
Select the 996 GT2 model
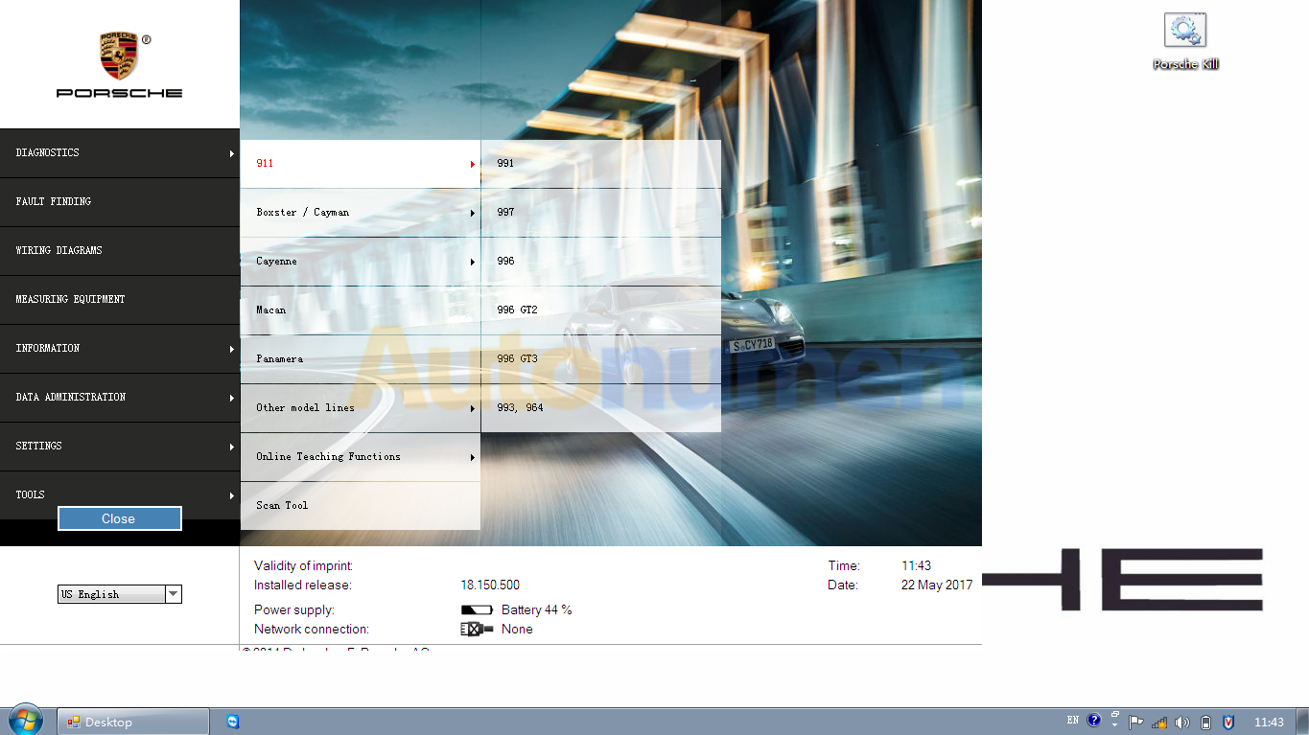pyautogui.click(x=600, y=310)
